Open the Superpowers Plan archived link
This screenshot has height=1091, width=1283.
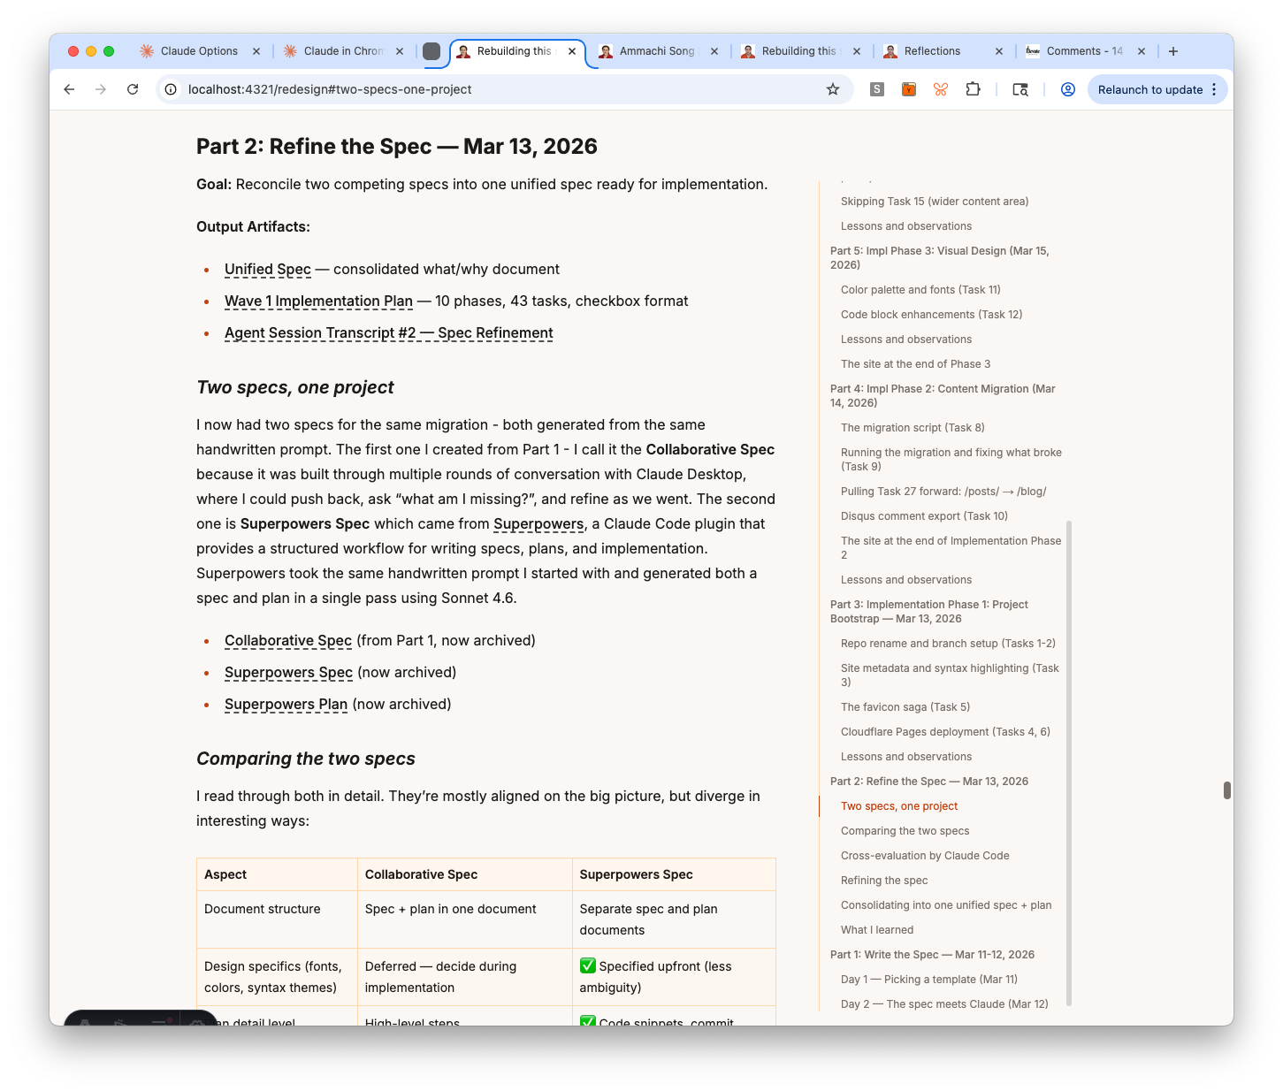coord(286,704)
